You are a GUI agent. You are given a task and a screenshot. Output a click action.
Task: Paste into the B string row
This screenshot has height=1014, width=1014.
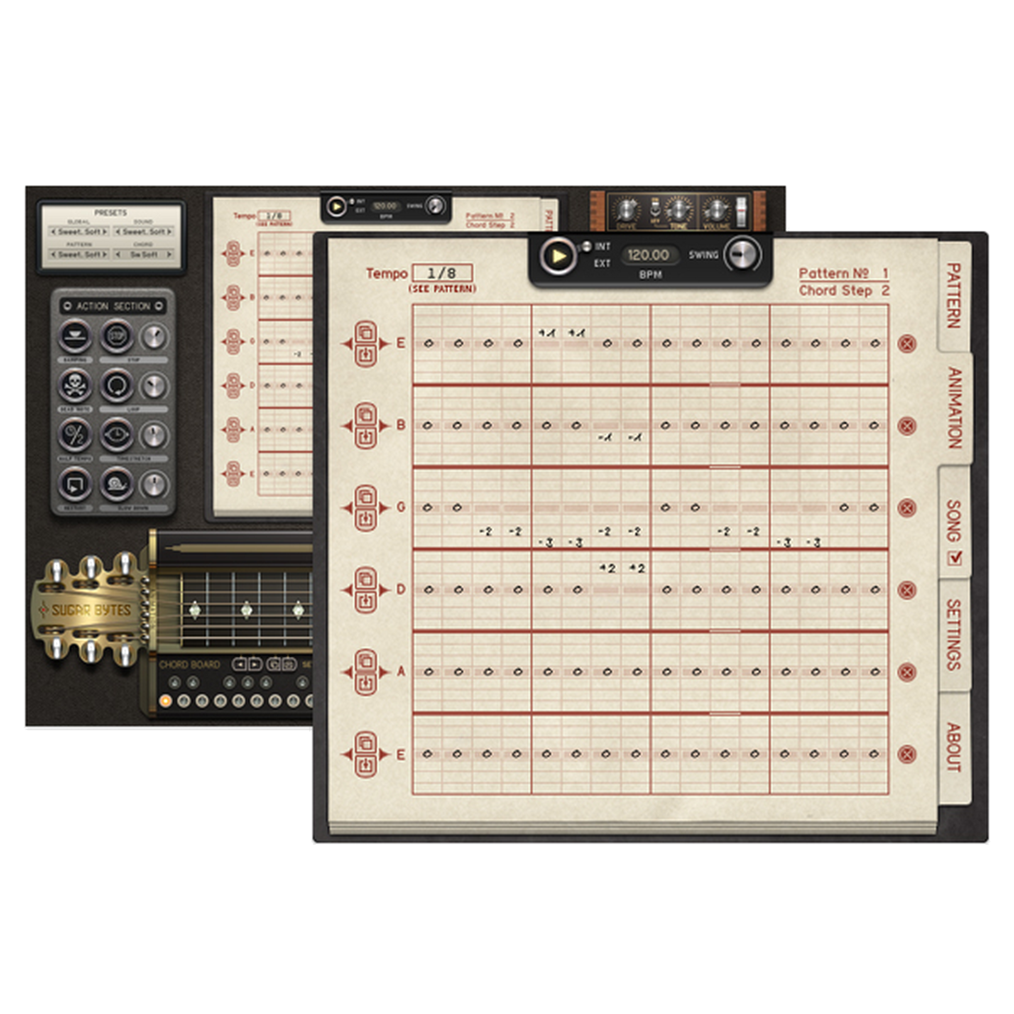[366, 437]
